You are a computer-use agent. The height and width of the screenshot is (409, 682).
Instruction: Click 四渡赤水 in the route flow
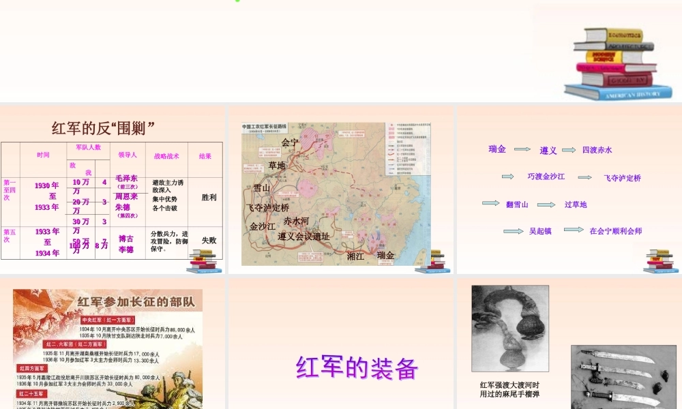tap(597, 150)
